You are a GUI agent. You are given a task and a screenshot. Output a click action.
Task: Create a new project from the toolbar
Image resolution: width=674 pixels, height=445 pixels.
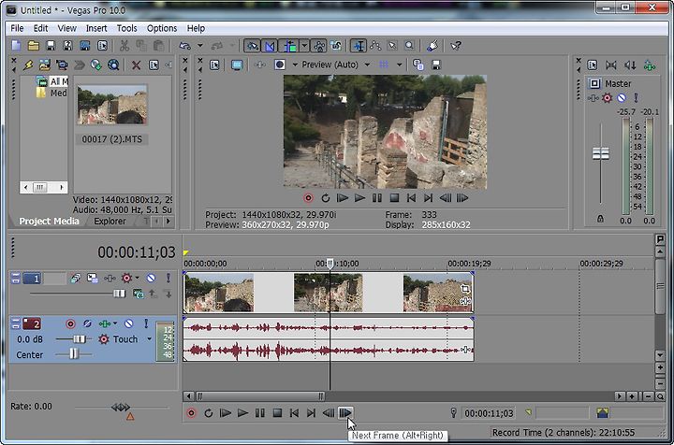tap(16, 46)
